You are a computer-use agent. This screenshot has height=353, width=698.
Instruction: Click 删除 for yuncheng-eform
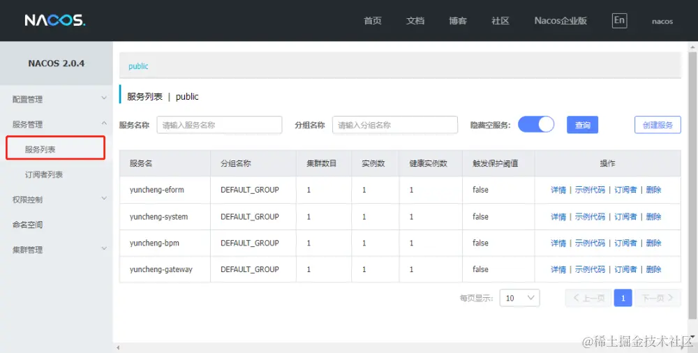653,190
